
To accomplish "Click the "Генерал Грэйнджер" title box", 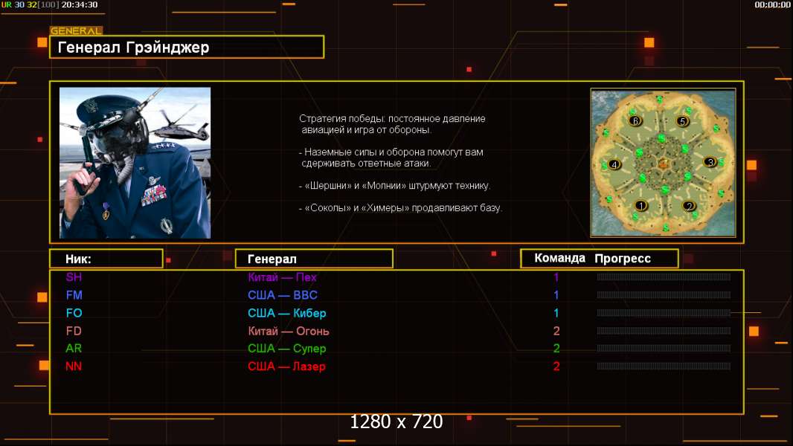I will (x=187, y=47).
